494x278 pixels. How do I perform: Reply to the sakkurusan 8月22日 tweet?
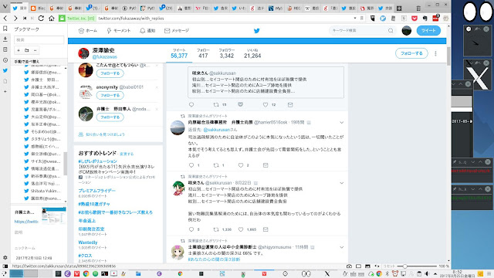[191, 229]
